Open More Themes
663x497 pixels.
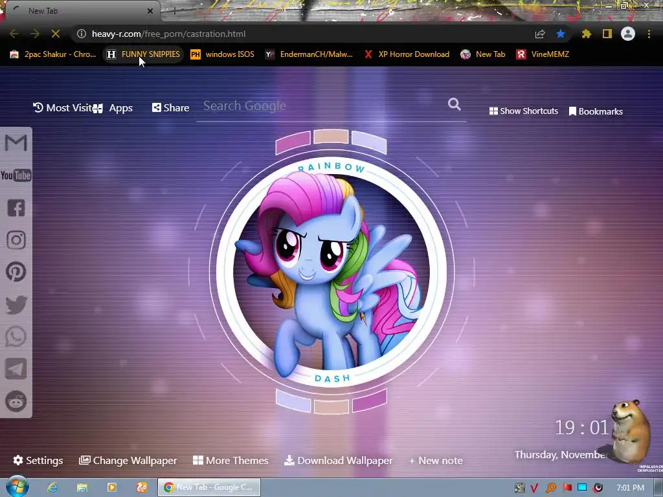(x=230, y=461)
